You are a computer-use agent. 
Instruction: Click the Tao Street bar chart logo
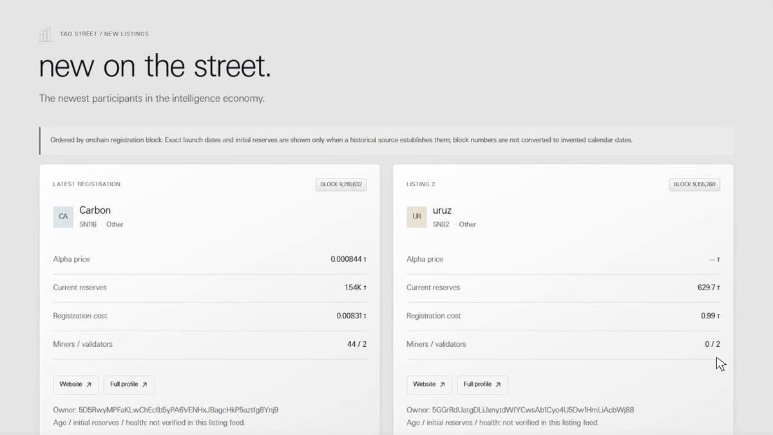point(46,35)
